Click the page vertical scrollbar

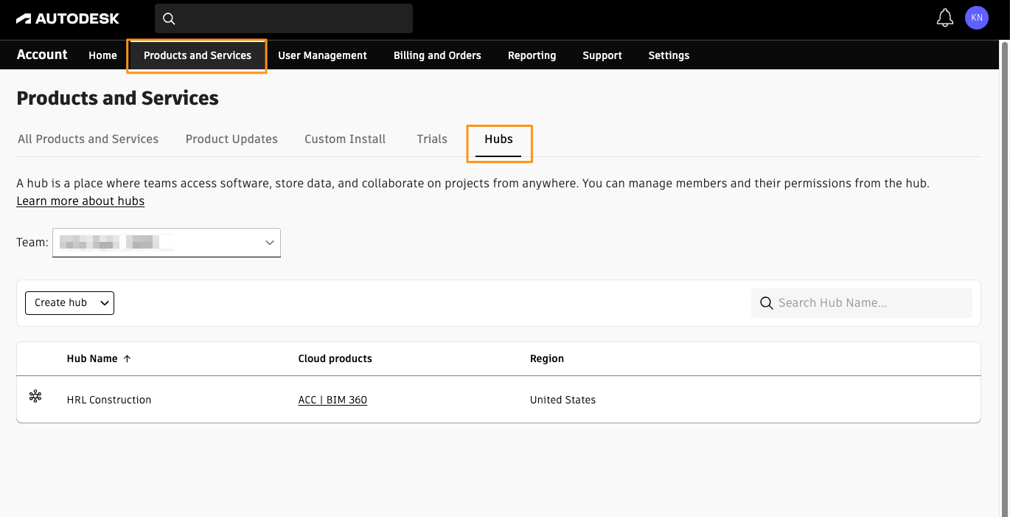tap(1004, 279)
